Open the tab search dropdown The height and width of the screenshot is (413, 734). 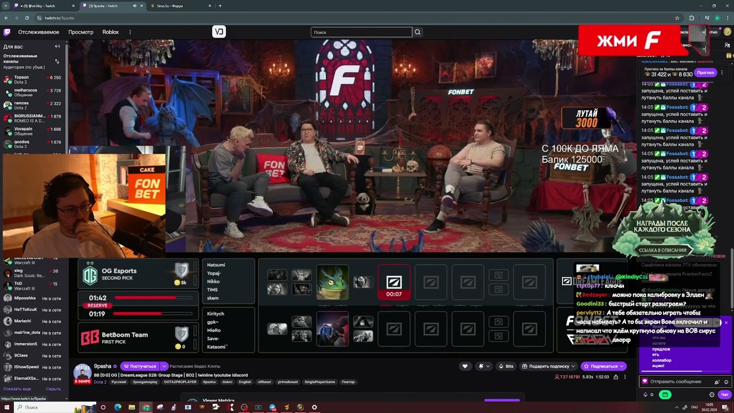(x=5, y=6)
